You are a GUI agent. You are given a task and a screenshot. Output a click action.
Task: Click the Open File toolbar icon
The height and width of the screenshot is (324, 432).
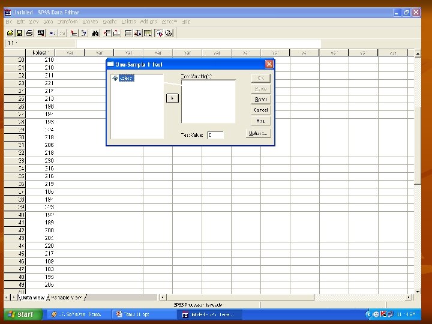(x=10, y=34)
